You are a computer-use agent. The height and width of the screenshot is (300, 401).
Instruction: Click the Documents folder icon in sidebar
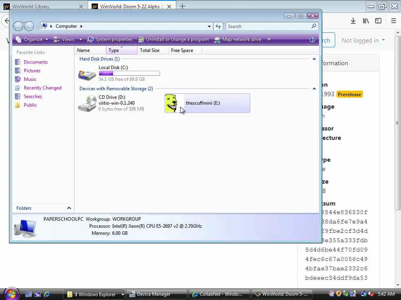pos(18,62)
